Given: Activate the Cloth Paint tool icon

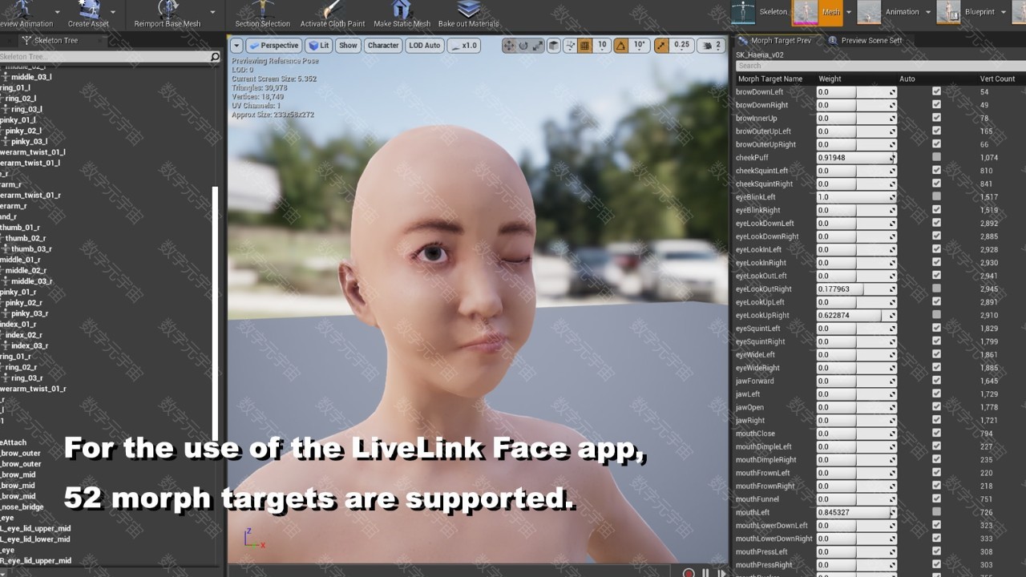Looking at the screenshot, I should pos(332,9).
